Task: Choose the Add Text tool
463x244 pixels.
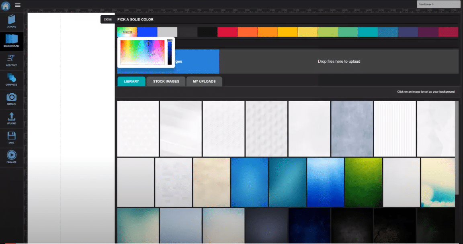Action: click(11, 59)
